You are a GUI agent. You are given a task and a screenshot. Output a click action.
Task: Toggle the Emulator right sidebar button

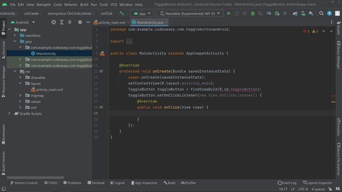[x=338, y=127]
